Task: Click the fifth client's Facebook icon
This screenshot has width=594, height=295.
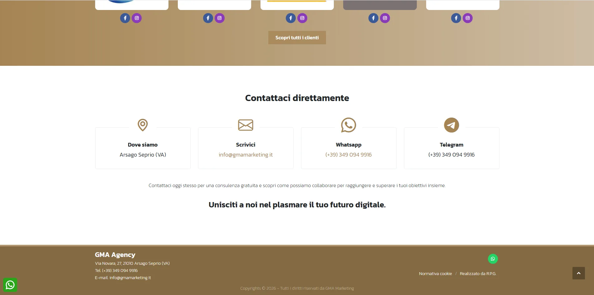Action: [x=456, y=18]
